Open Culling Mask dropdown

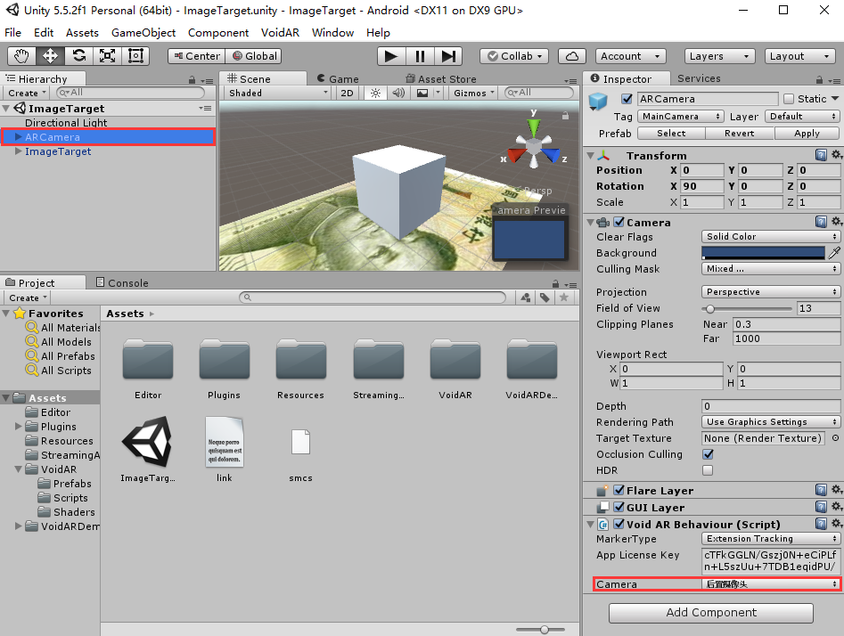click(x=771, y=268)
